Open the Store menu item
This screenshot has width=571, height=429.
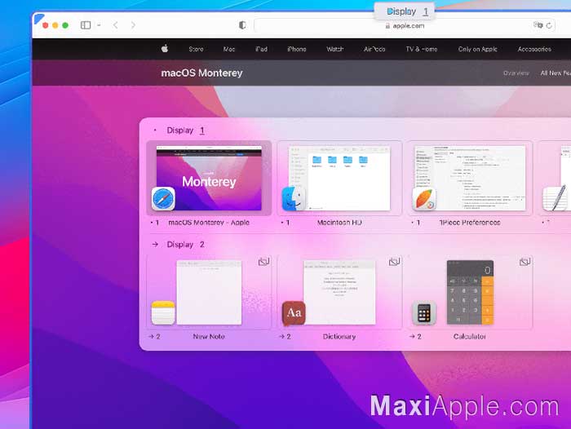(x=196, y=49)
